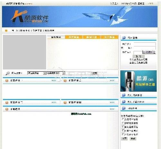Click the 酷源软件 K logo in the banner
Screen dimensions: 161x149
[30, 17]
